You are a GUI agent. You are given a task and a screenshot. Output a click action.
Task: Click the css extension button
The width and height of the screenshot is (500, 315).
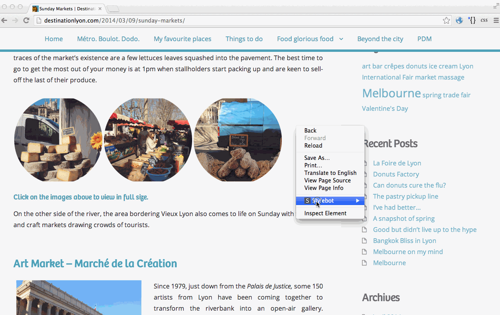coord(484,21)
